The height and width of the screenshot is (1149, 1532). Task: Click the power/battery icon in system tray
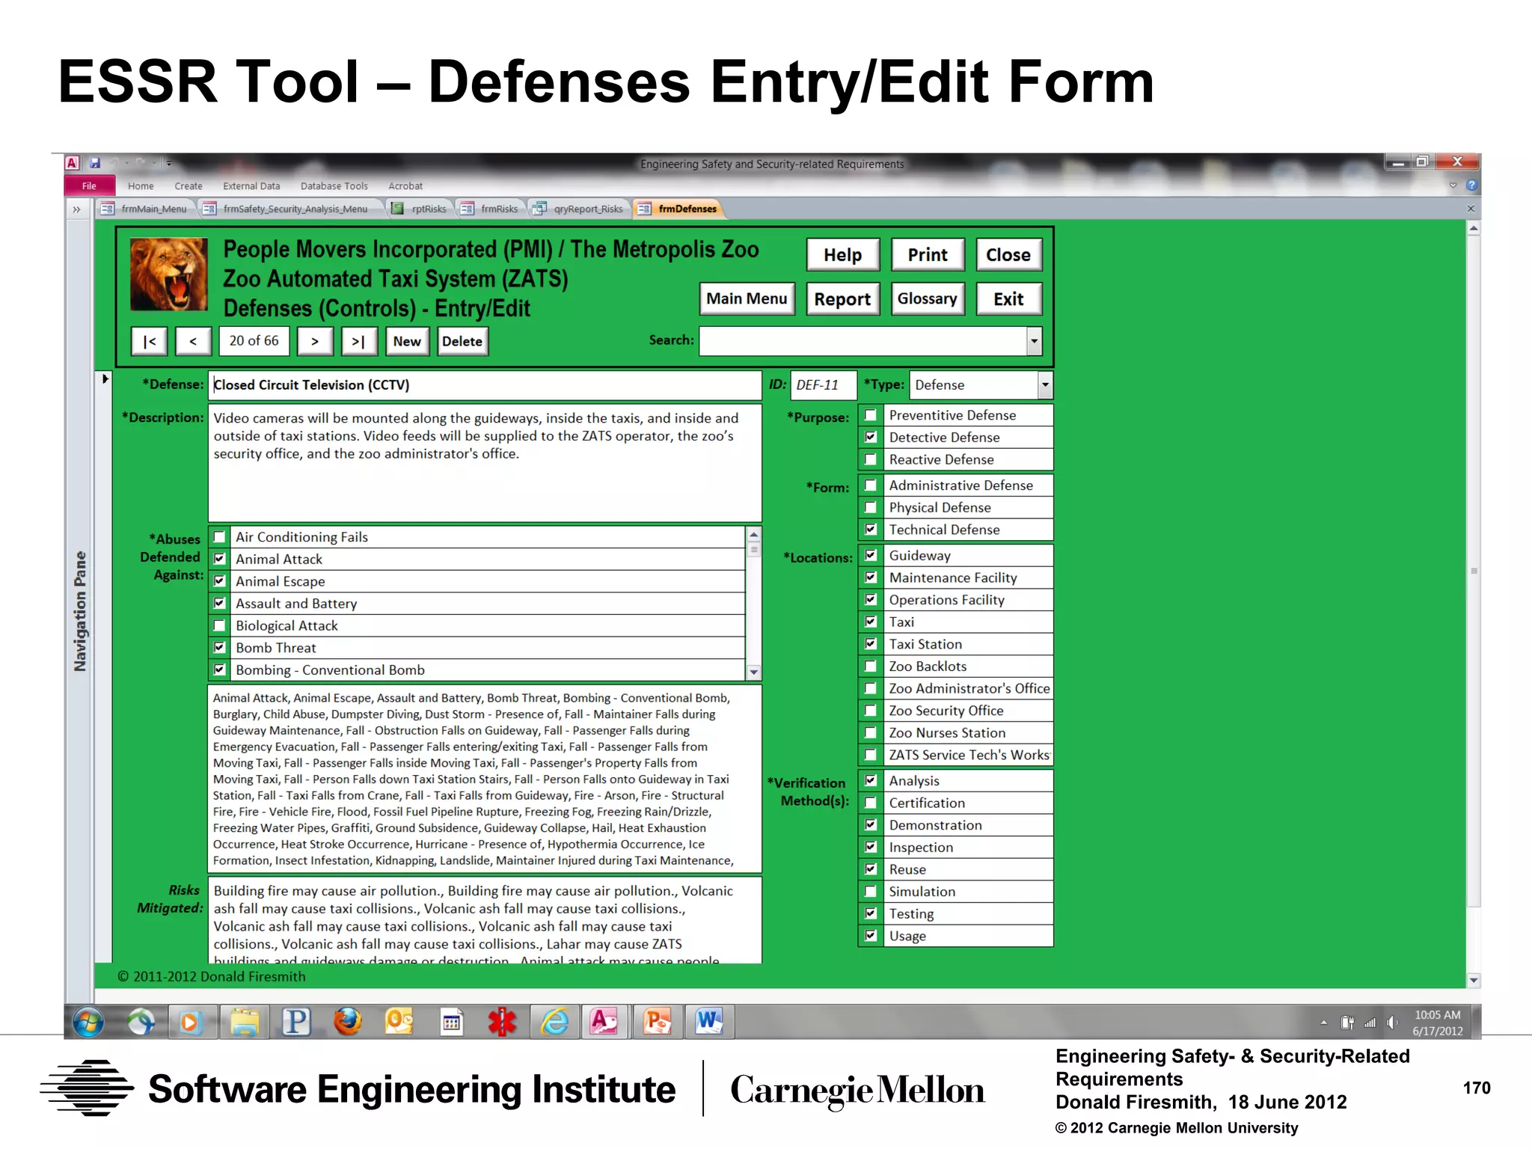(1347, 1023)
